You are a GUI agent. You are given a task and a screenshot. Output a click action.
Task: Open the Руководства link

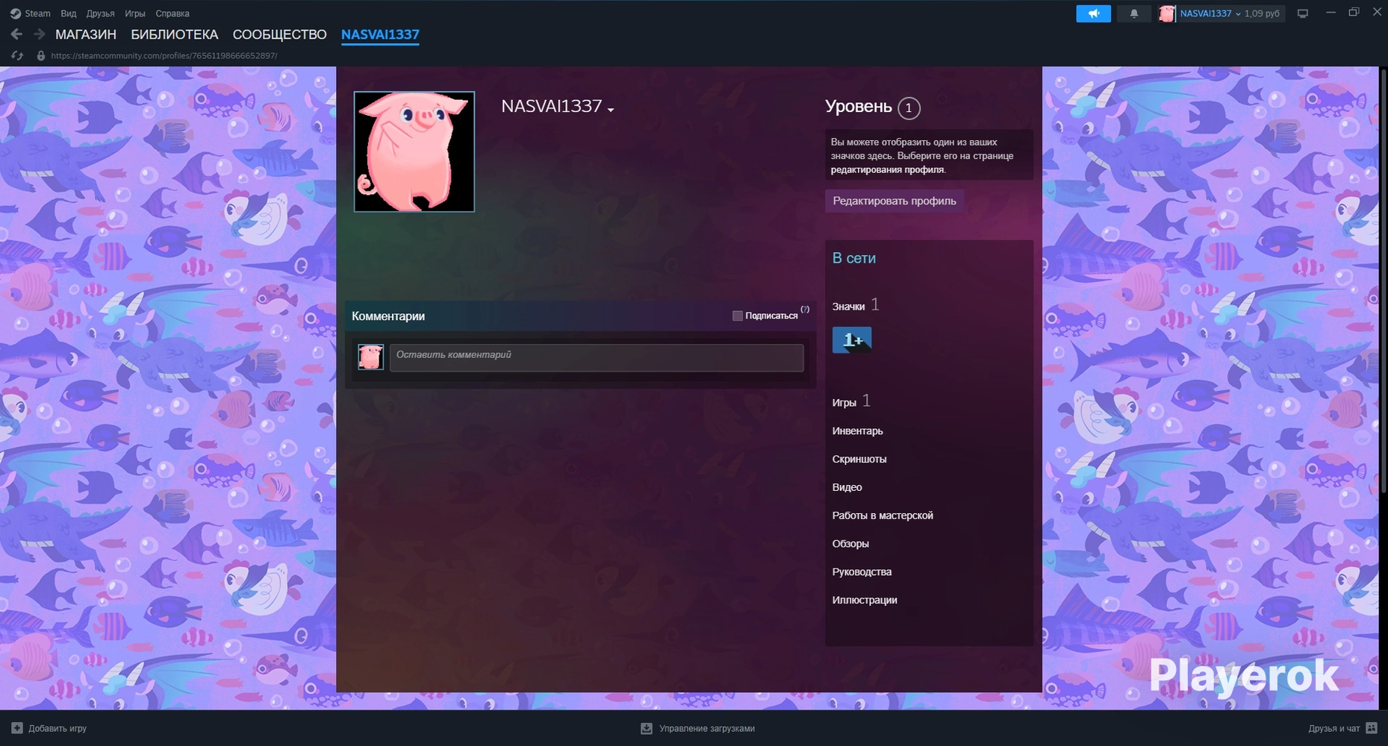(862, 572)
